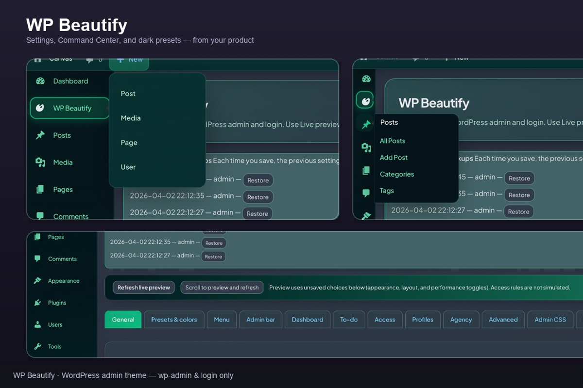Click Scroll to preview and refresh button
This screenshot has width=583, height=388.
(x=222, y=288)
